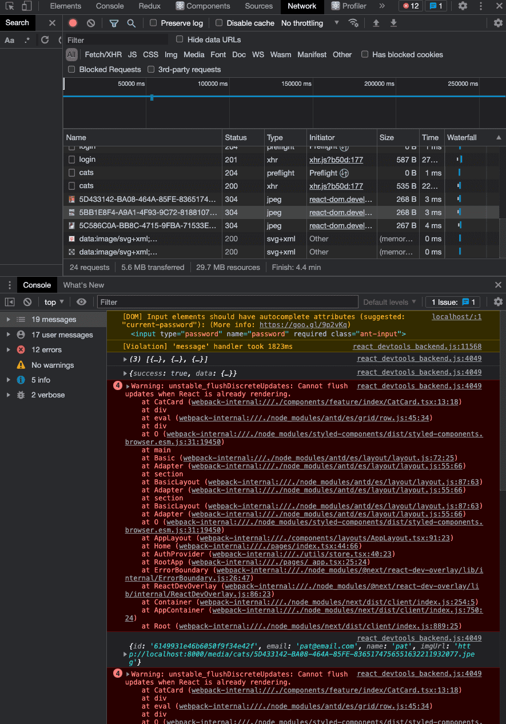Filter requests by Fetch/XHR type
The height and width of the screenshot is (724, 506).
(x=103, y=55)
